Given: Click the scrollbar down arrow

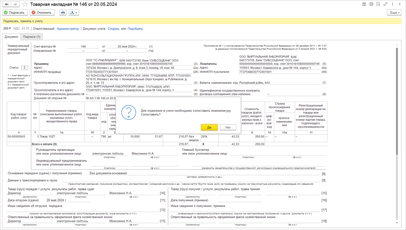Looking at the screenshot, I should 397,223.
